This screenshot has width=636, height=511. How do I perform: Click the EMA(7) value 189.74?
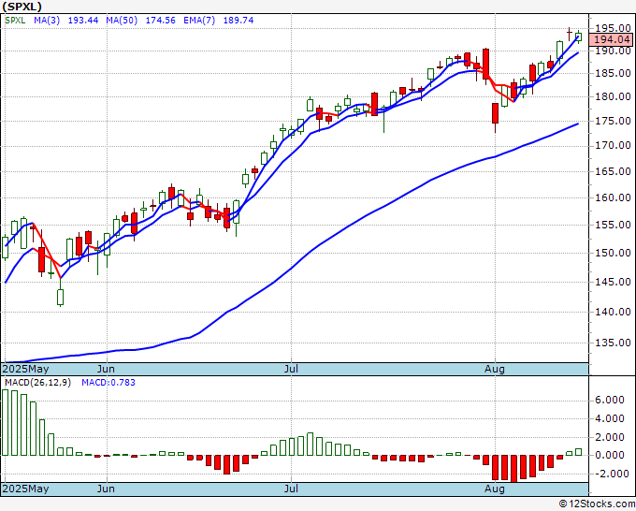pos(238,21)
